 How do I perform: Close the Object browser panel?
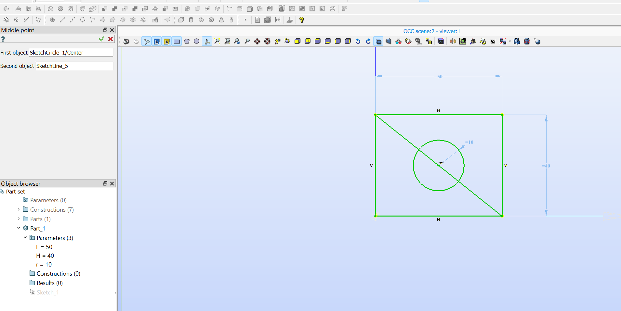point(112,183)
